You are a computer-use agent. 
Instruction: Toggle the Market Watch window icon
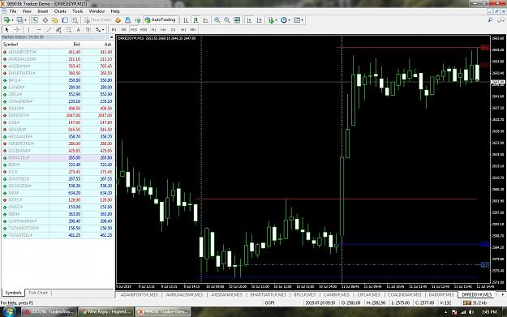point(35,20)
